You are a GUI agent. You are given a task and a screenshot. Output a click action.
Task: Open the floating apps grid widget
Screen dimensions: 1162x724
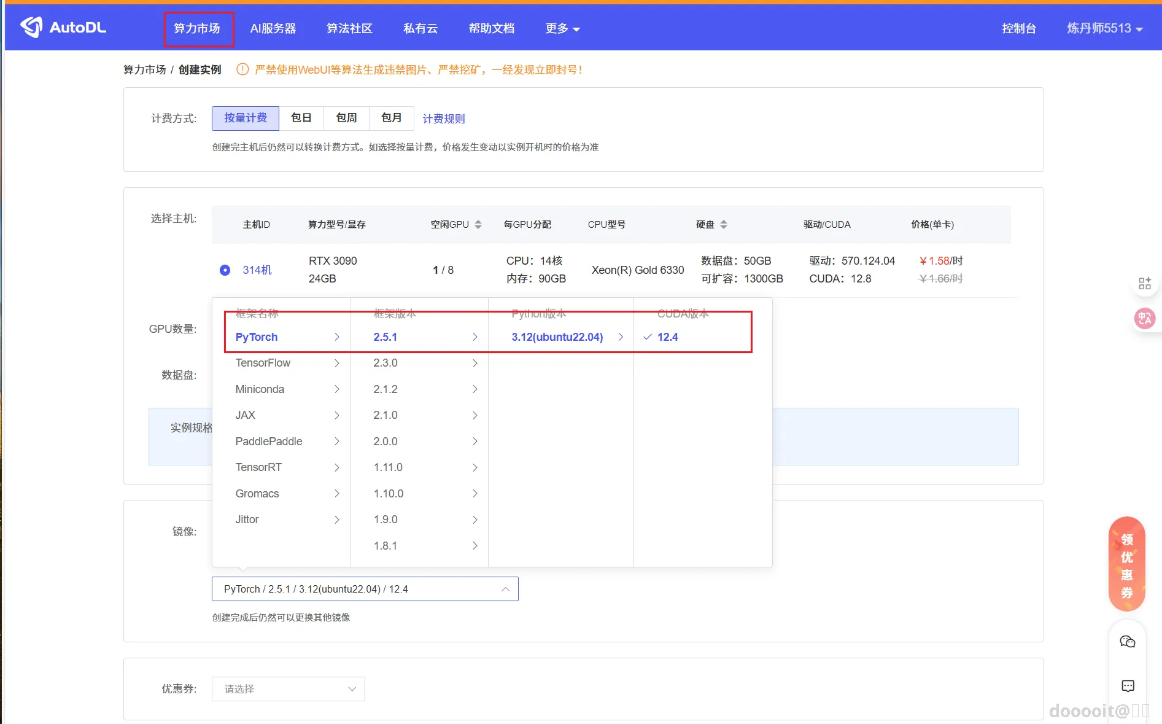[1144, 283]
